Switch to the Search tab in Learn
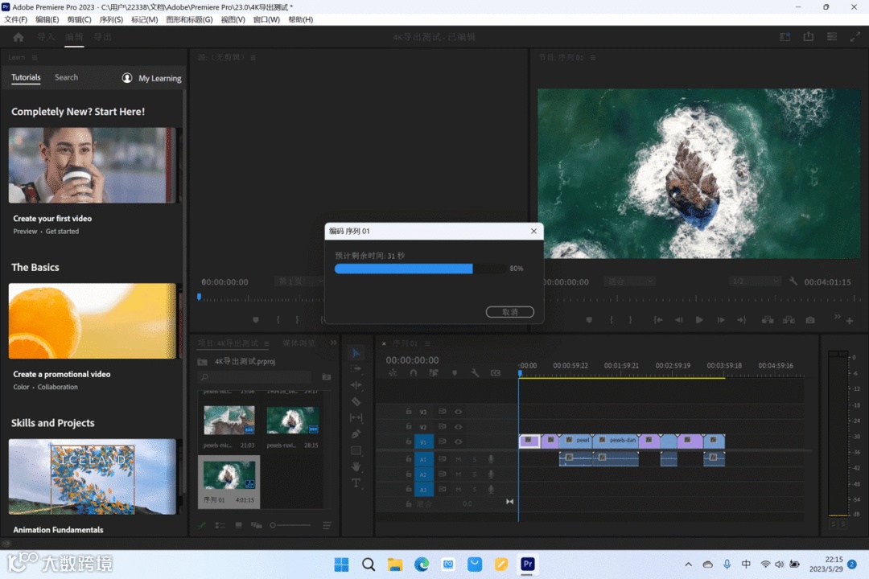Image resolution: width=869 pixels, height=579 pixels. click(x=66, y=77)
